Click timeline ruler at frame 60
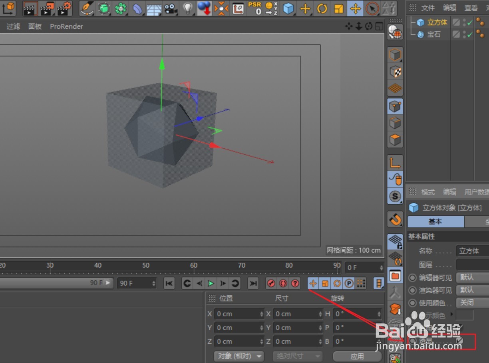The image size is (489, 363). [x=194, y=265]
